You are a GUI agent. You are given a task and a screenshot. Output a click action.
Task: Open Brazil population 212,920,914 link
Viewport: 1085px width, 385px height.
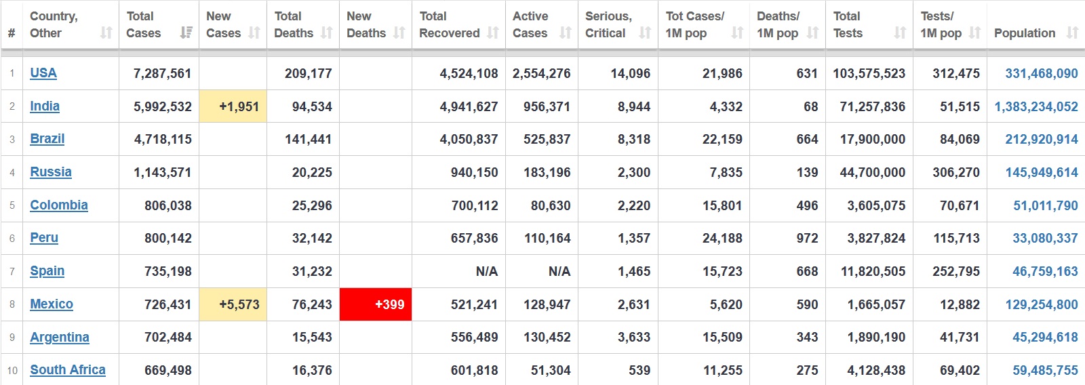[x=1042, y=139]
